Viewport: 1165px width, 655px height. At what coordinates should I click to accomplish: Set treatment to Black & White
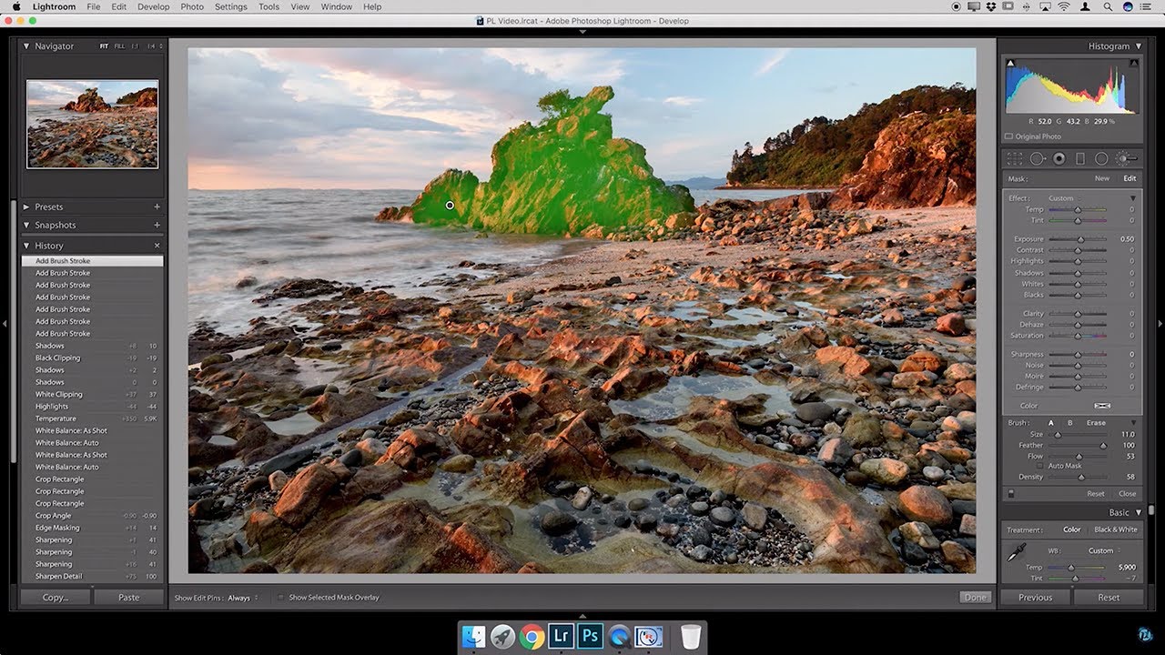[1115, 529]
